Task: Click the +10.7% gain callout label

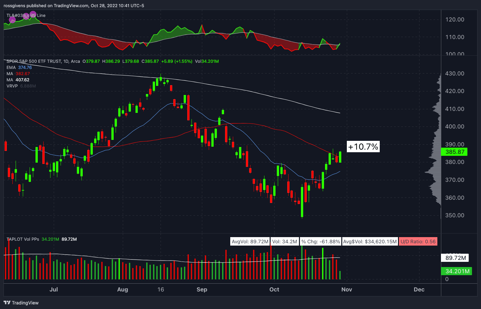Action: click(x=363, y=147)
